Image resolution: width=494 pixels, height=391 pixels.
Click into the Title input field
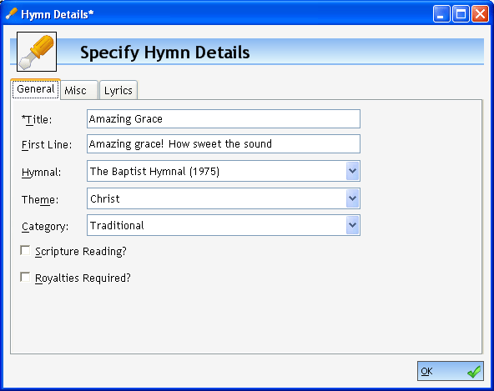(x=224, y=118)
